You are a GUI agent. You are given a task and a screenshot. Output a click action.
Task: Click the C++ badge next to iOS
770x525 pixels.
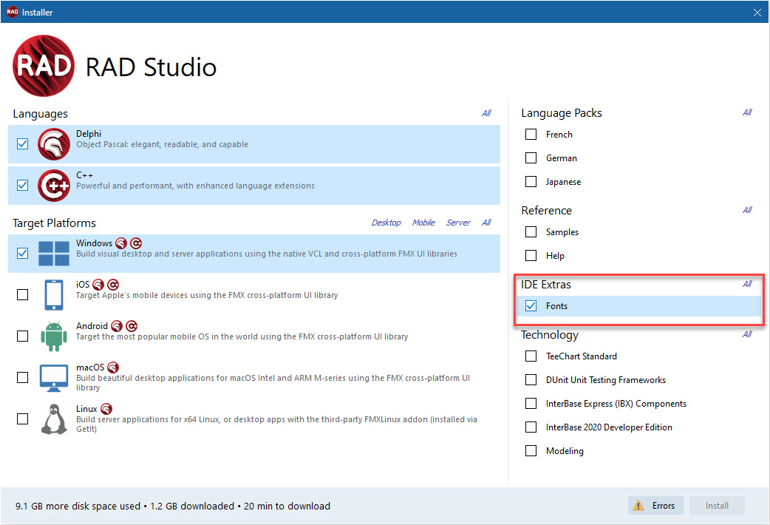[x=113, y=285]
